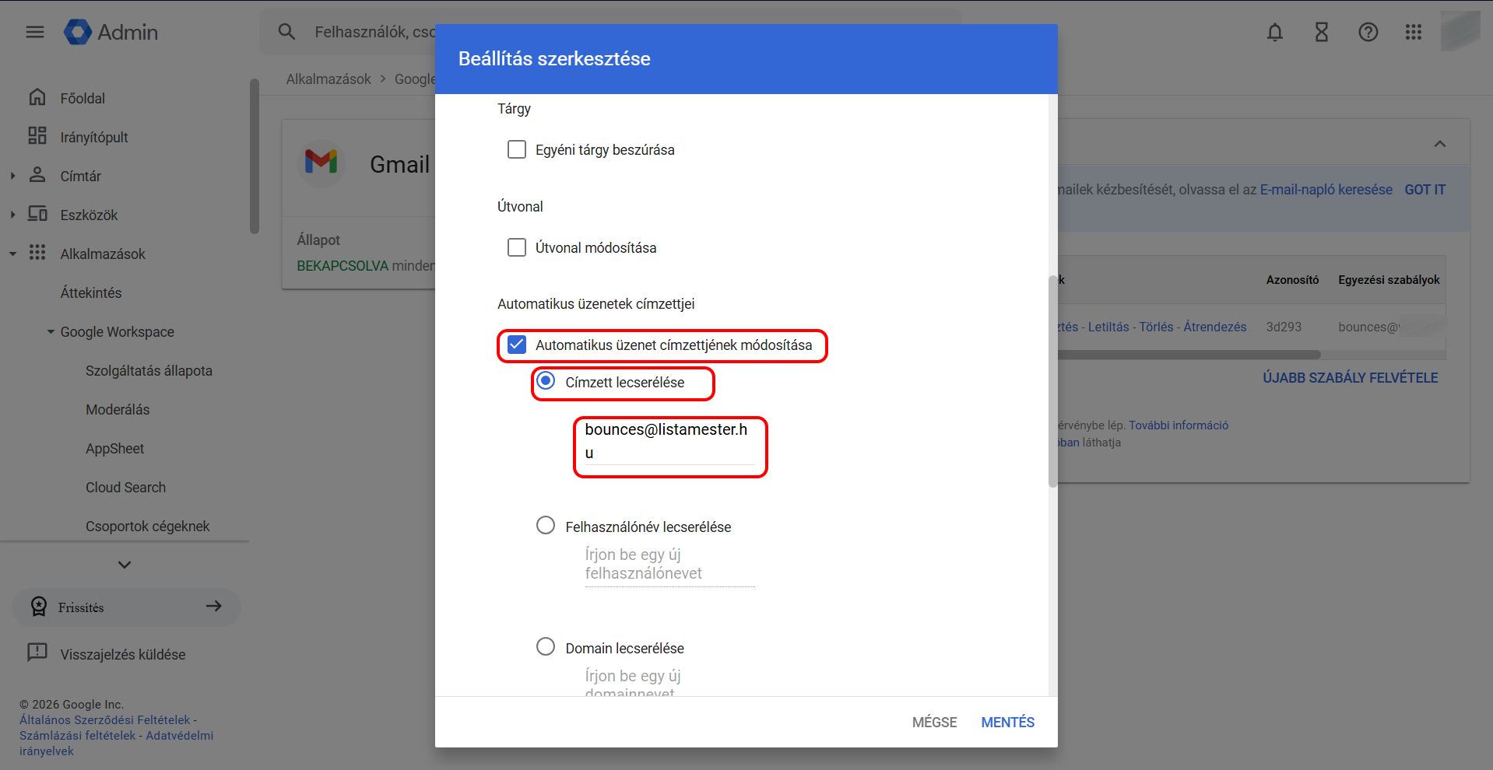The image size is (1493, 770).
Task: Open Irányítópult in the sidebar
Action: coord(93,137)
